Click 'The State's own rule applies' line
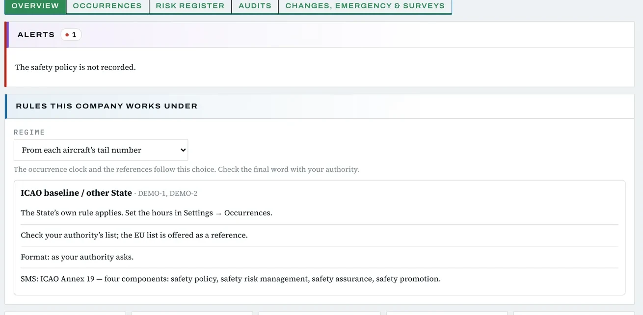The height and width of the screenshot is (315, 643). click(146, 213)
